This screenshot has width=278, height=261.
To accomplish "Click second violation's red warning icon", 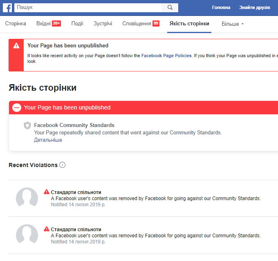I will 47,229.
